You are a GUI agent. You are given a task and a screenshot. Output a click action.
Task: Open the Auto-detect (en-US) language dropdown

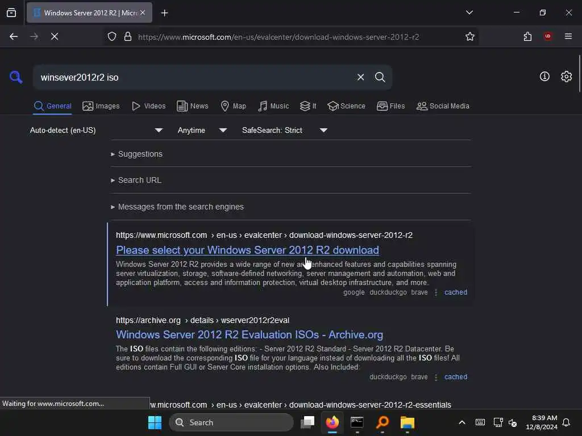pyautogui.click(x=96, y=130)
